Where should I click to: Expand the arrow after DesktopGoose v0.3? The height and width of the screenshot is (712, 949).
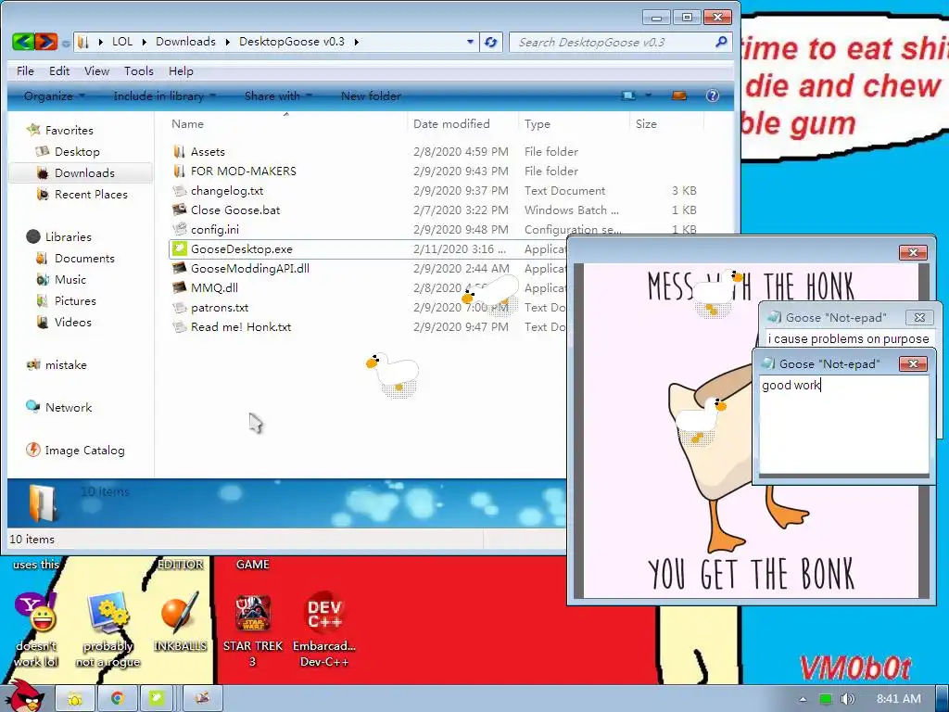(x=357, y=42)
